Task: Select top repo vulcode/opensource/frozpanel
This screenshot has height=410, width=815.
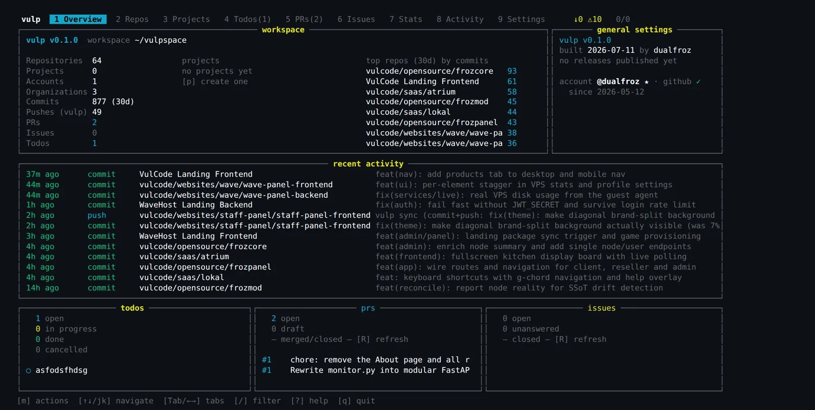Action: pyautogui.click(x=441, y=123)
